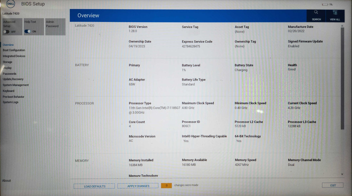The height and width of the screenshot is (196, 352).
Task: Click the Processor Type label
Action: coord(140,103)
